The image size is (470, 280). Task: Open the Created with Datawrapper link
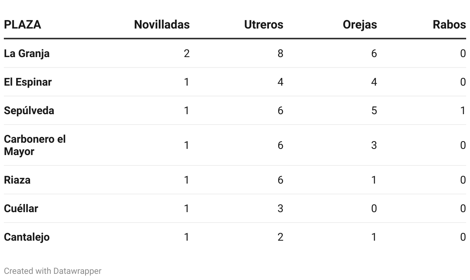(53, 271)
